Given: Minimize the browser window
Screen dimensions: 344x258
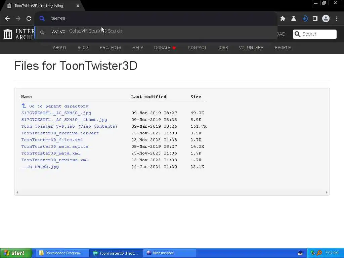Looking at the screenshot, I should (x=316, y=3).
